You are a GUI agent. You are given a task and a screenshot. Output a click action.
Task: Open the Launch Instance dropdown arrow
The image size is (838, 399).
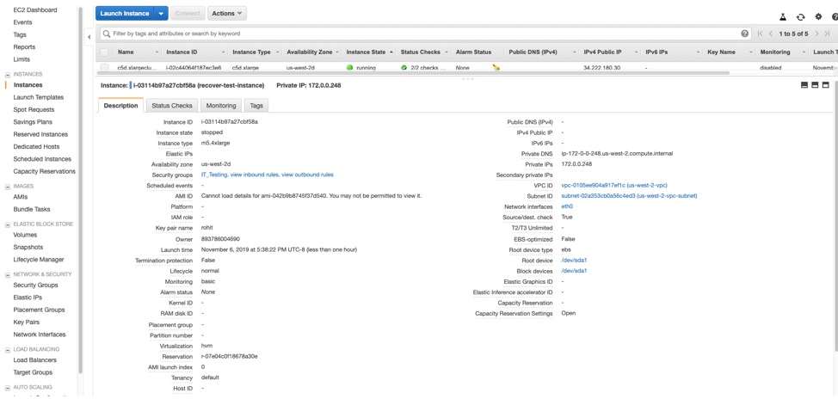pos(161,14)
